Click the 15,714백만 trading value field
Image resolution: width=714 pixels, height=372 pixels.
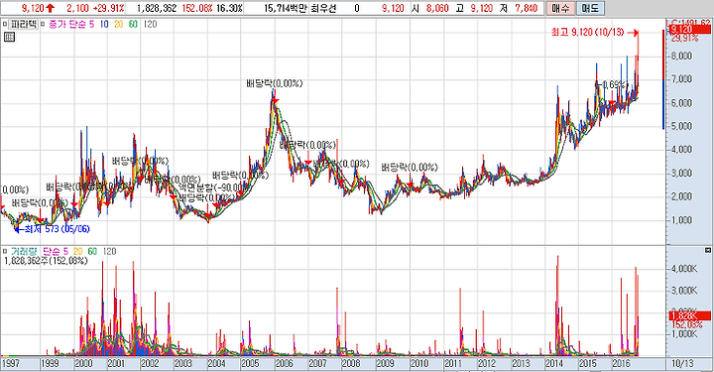coord(286,8)
